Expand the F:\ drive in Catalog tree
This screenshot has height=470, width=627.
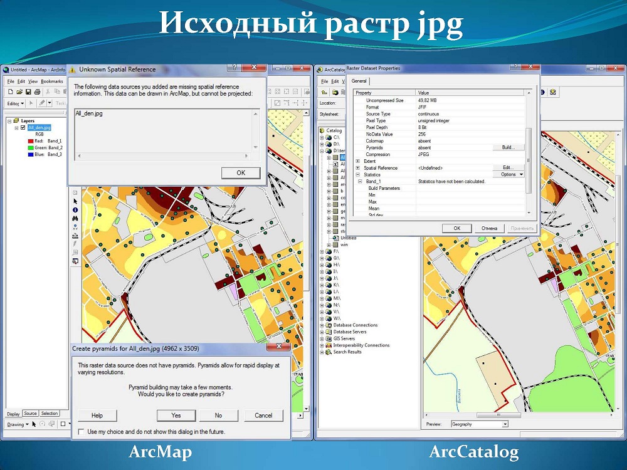coord(322,251)
